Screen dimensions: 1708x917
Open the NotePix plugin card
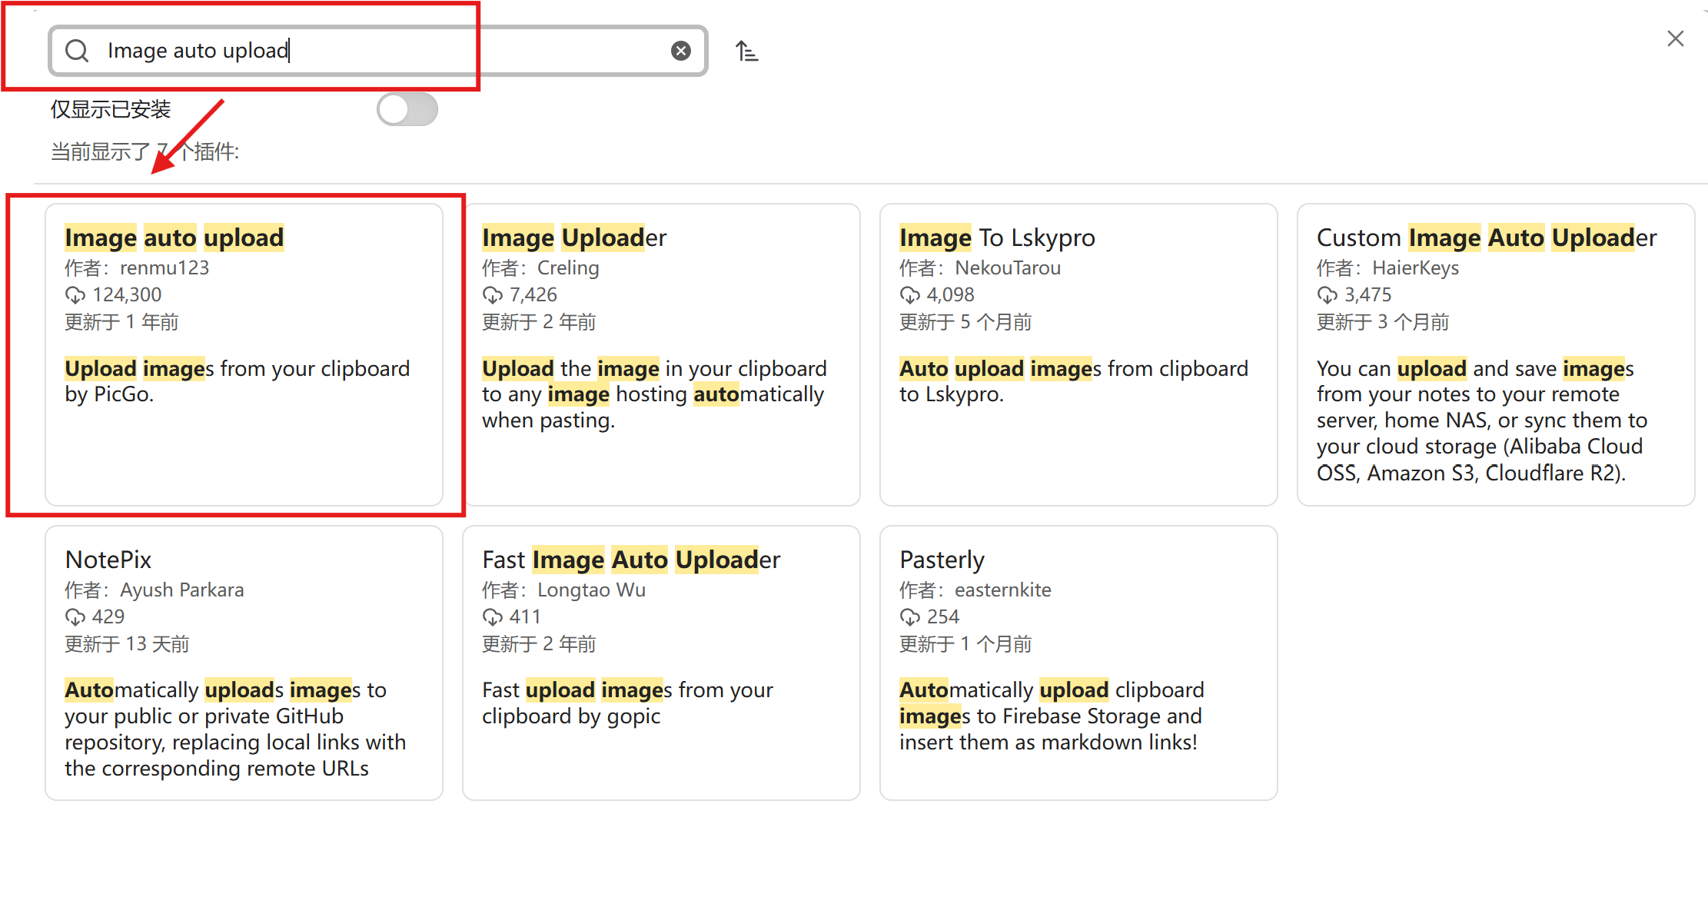click(x=244, y=661)
